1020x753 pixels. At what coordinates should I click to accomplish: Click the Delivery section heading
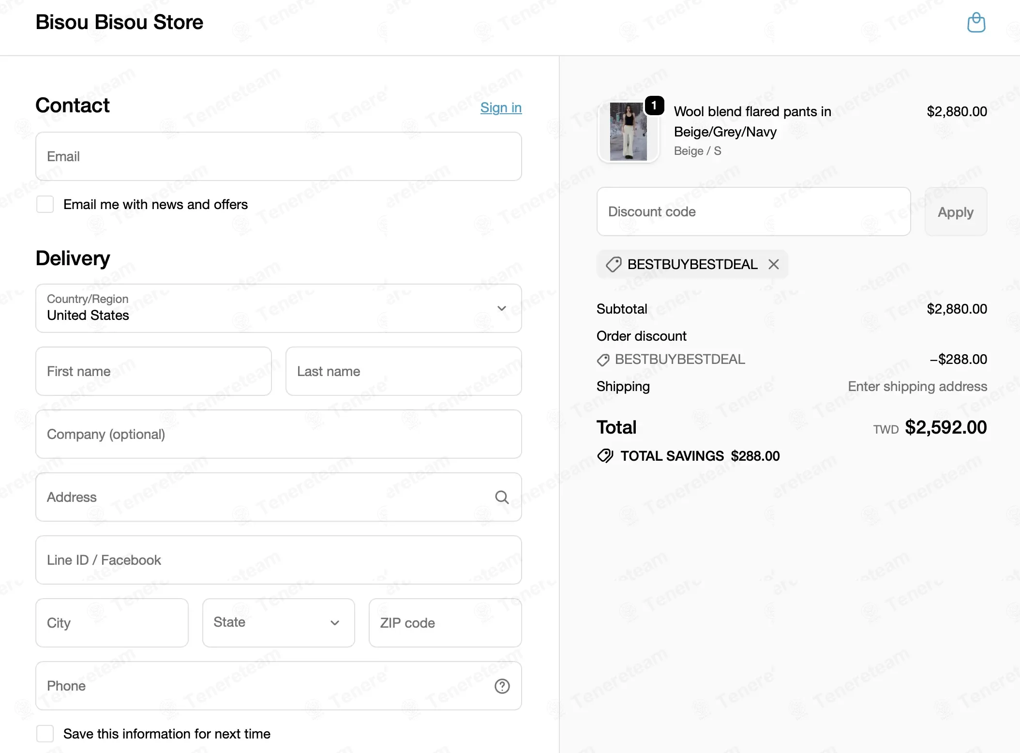[73, 258]
